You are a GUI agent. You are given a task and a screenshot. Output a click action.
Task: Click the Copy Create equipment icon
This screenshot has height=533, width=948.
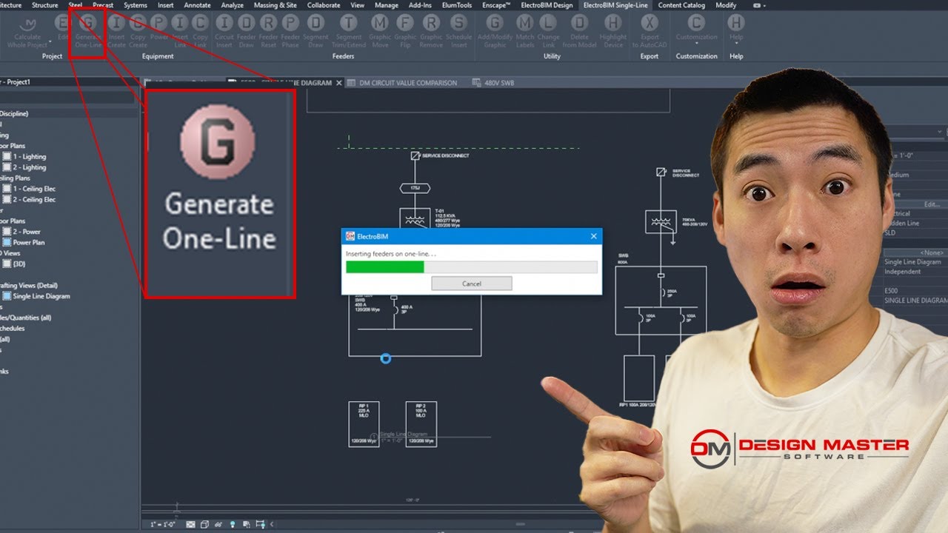pyautogui.click(x=138, y=24)
